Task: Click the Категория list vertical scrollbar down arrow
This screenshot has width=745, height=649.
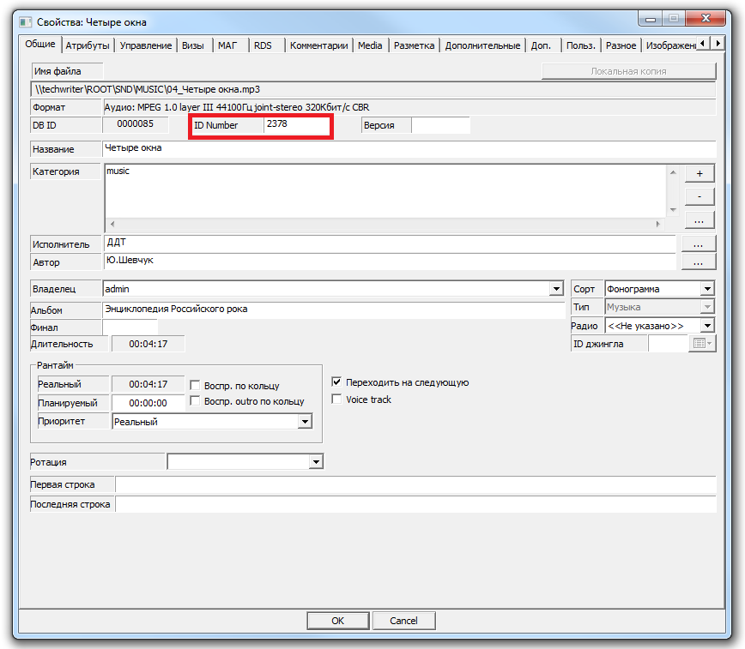Action: pyautogui.click(x=673, y=209)
